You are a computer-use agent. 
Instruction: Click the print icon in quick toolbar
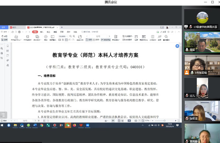[x=19, y=32]
